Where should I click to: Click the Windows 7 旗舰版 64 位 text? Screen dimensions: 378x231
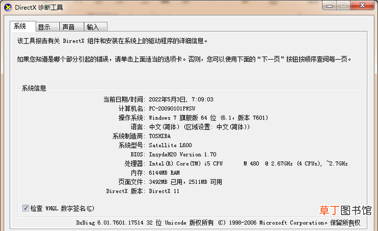pos(183,118)
